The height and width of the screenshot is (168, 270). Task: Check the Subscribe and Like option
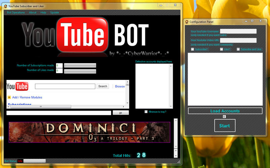[238, 49]
